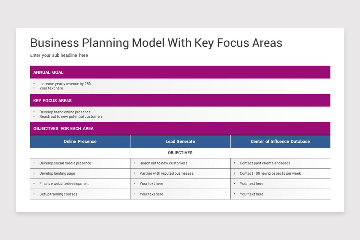Screen dimensions: 360x240
Task: Select the ANNUAL GOAL header bar
Action: pos(180,72)
